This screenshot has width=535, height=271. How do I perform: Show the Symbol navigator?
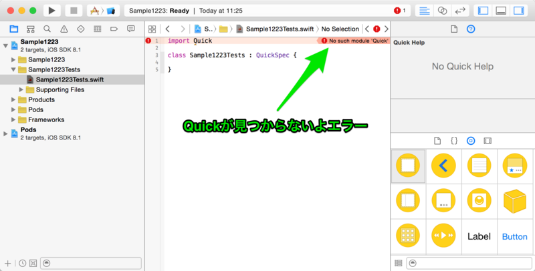[x=30, y=29]
